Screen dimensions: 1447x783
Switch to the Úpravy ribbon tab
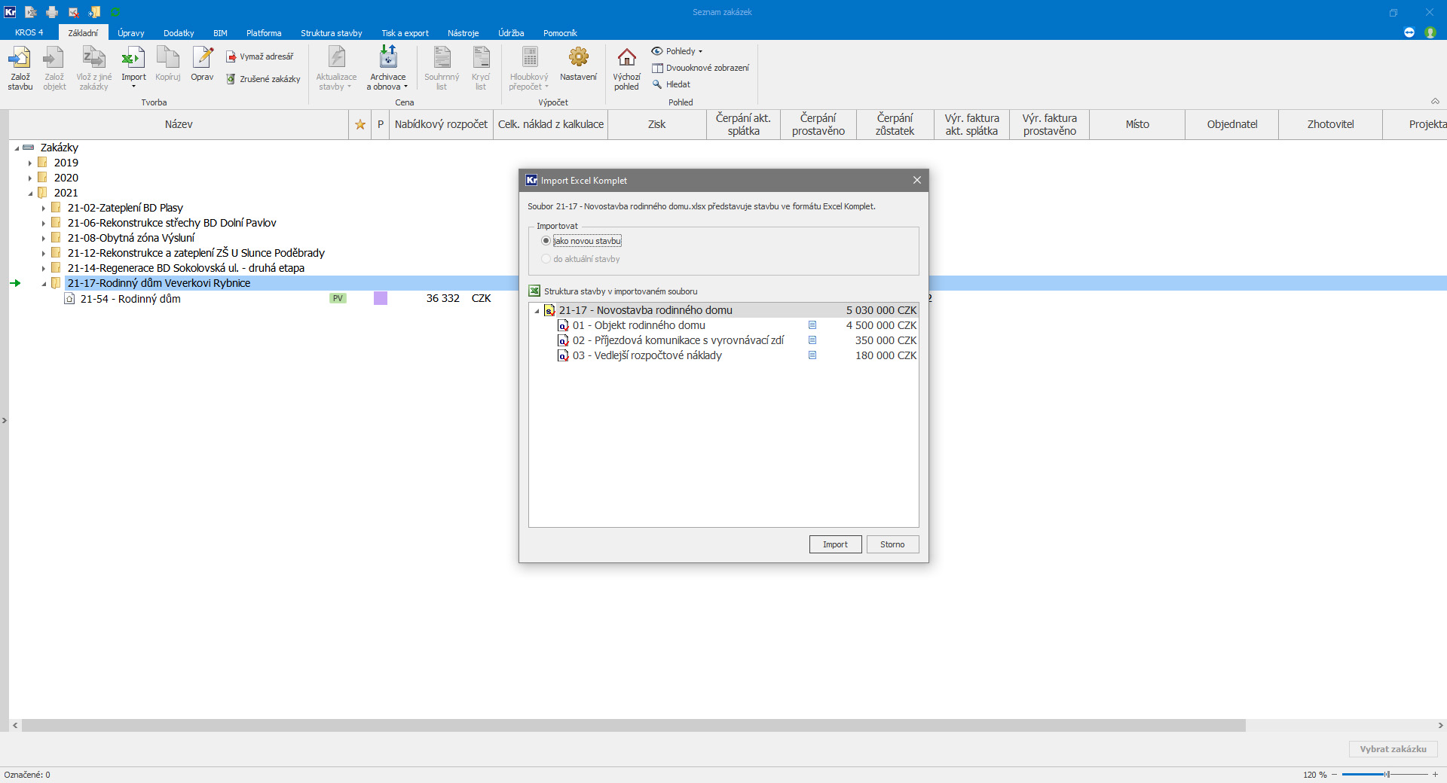point(130,33)
